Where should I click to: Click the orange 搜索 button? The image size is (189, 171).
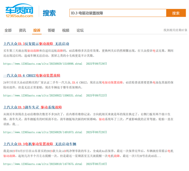(176, 13)
